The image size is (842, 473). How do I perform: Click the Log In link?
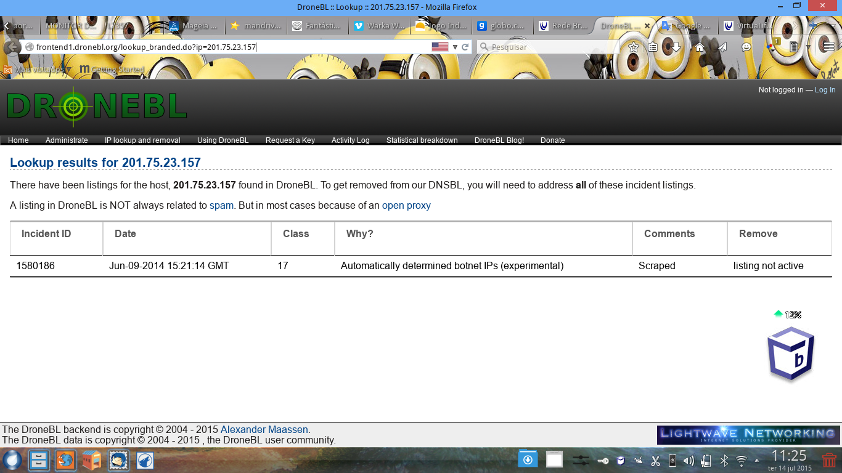(x=825, y=90)
